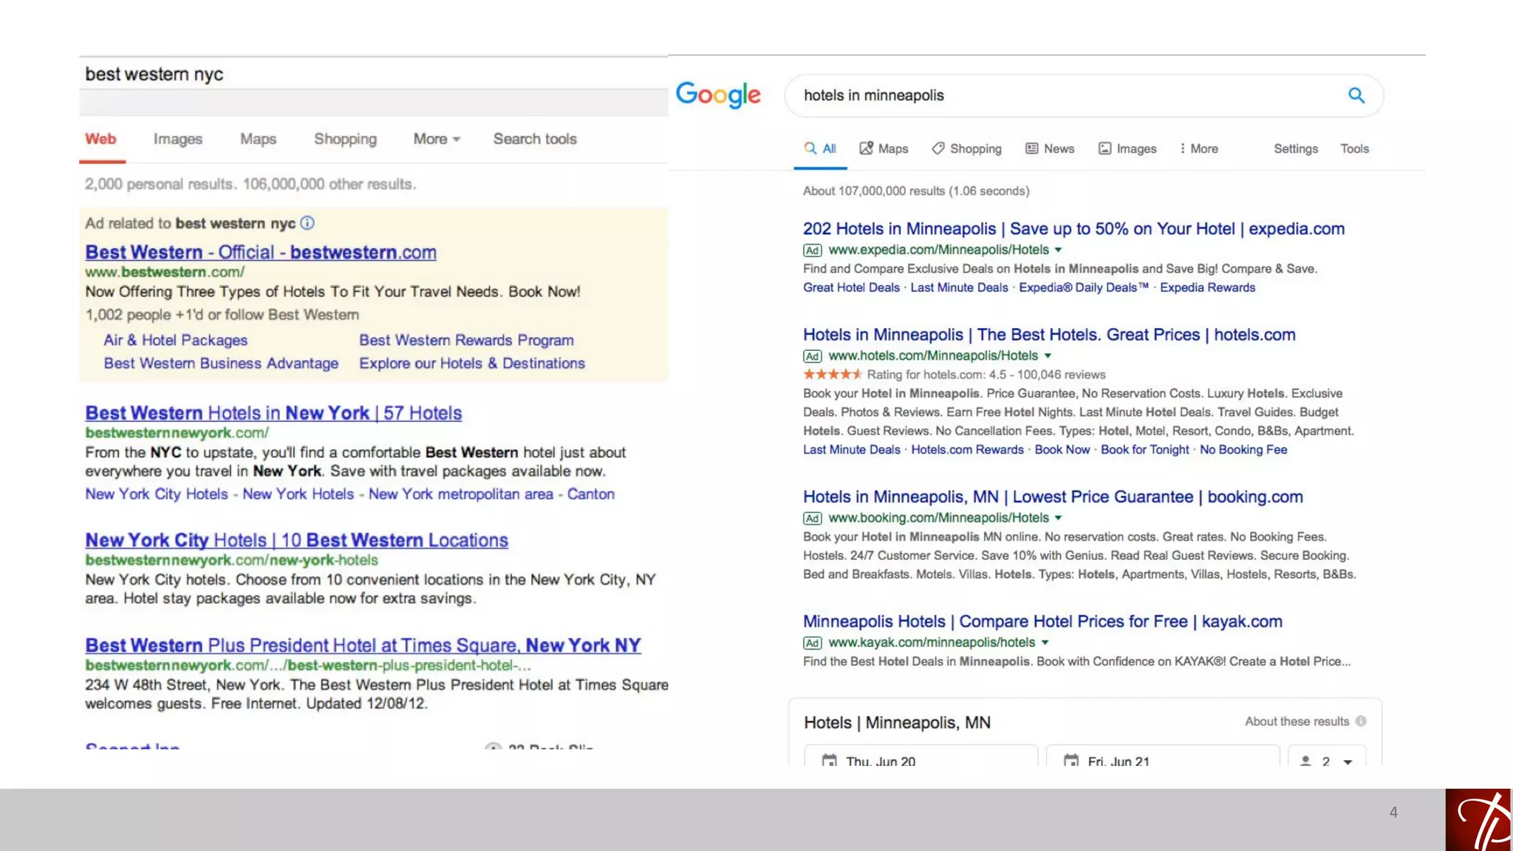Open the 'Best Western - Official - bestwestern.com' link
The height and width of the screenshot is (851, 1513).
[x=260, y=253]
